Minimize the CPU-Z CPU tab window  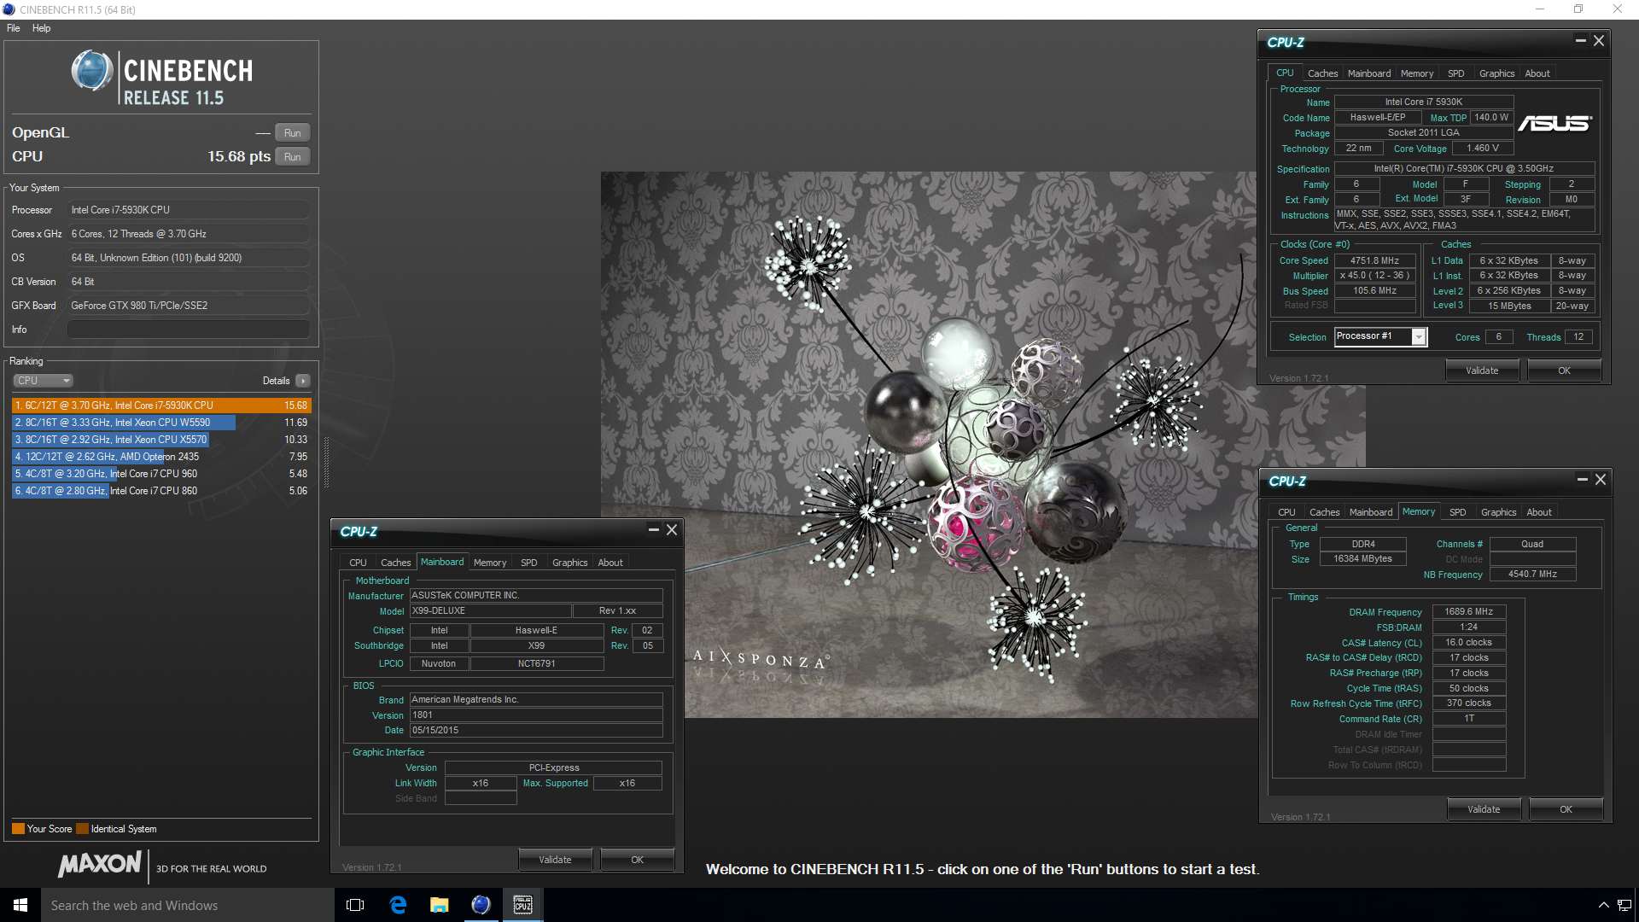tap(1580, 40)
